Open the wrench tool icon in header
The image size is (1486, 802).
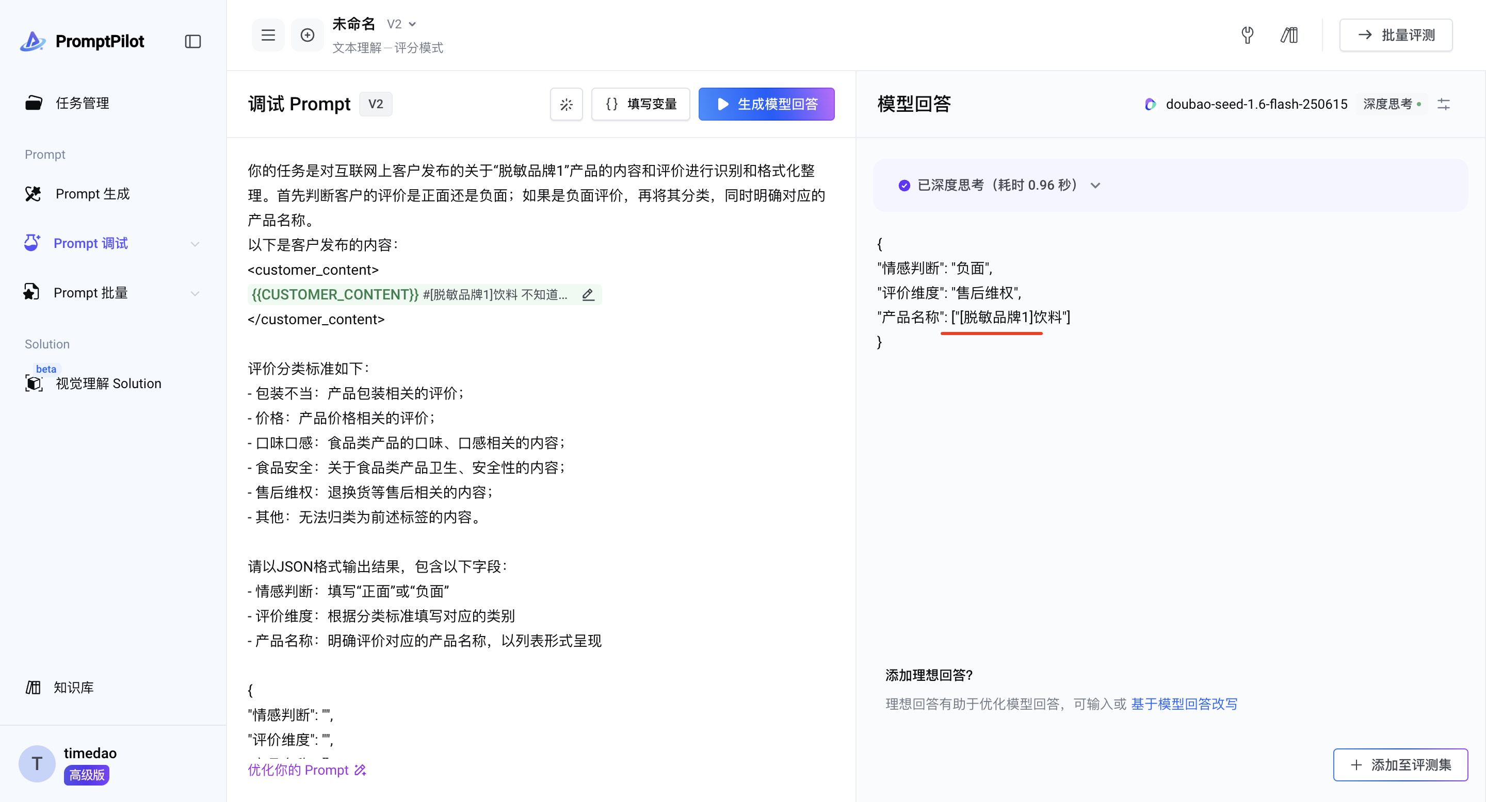(1247, 35)
